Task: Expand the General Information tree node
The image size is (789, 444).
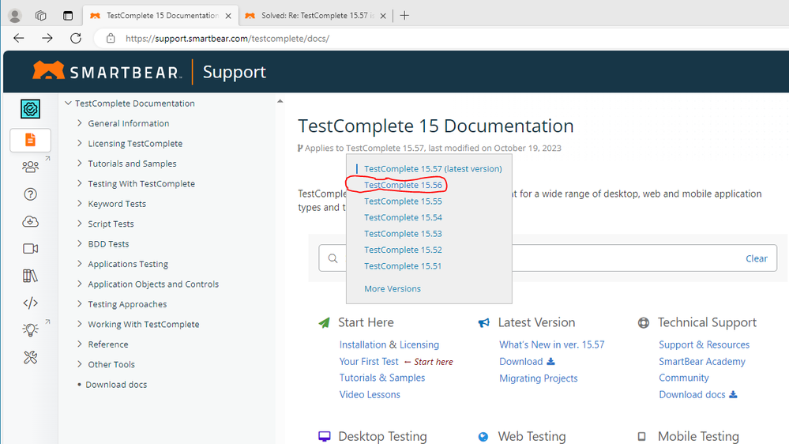Action: [x=80, y=123]
